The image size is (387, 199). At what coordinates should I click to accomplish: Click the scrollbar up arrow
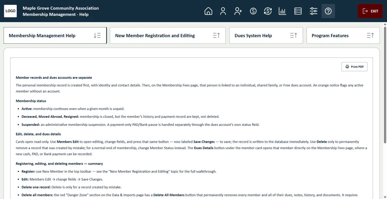[384, 24]
